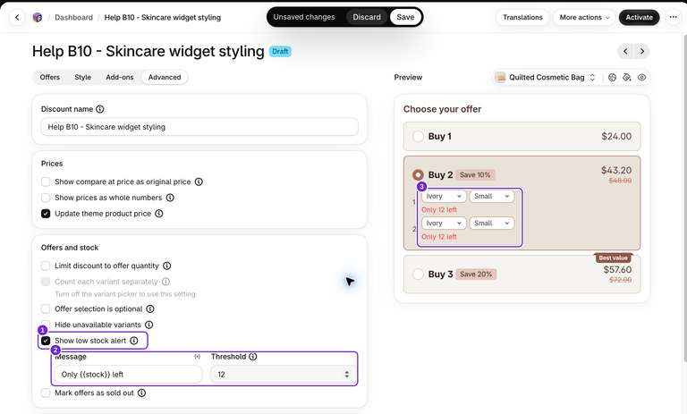Switch to the Add-ons tab
This screenshot has width=687, height=414.
pos(120,77)
